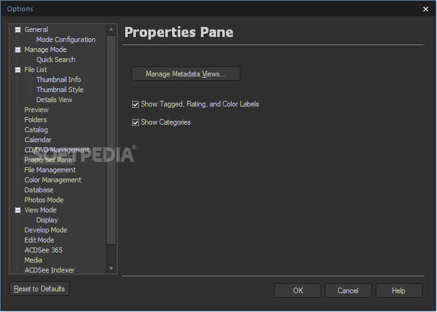Viewport: 437px width, 312px height.
Task: Open Thumbnail Style settings
Action: pos(60,90)
